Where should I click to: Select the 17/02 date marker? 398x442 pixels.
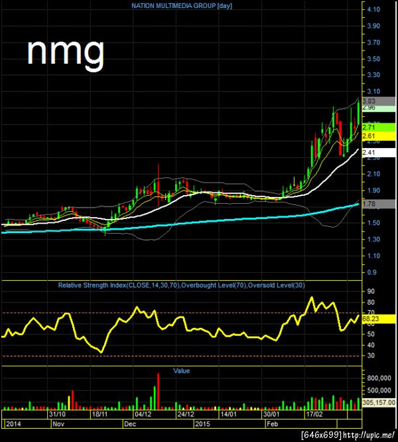(x=314, y=414)
